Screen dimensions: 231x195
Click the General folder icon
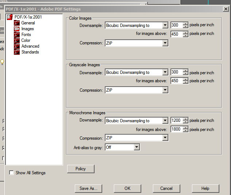[x=17, y=23]
